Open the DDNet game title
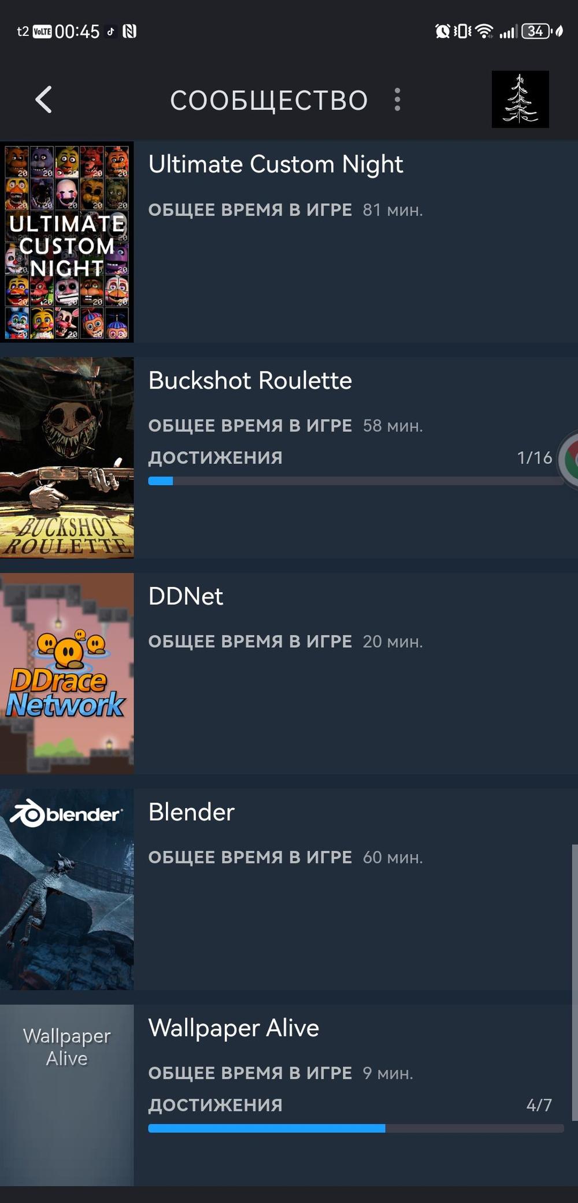The height and width of the screenshot is (1203, 578). pyautogui.click(x=186, y=596)
